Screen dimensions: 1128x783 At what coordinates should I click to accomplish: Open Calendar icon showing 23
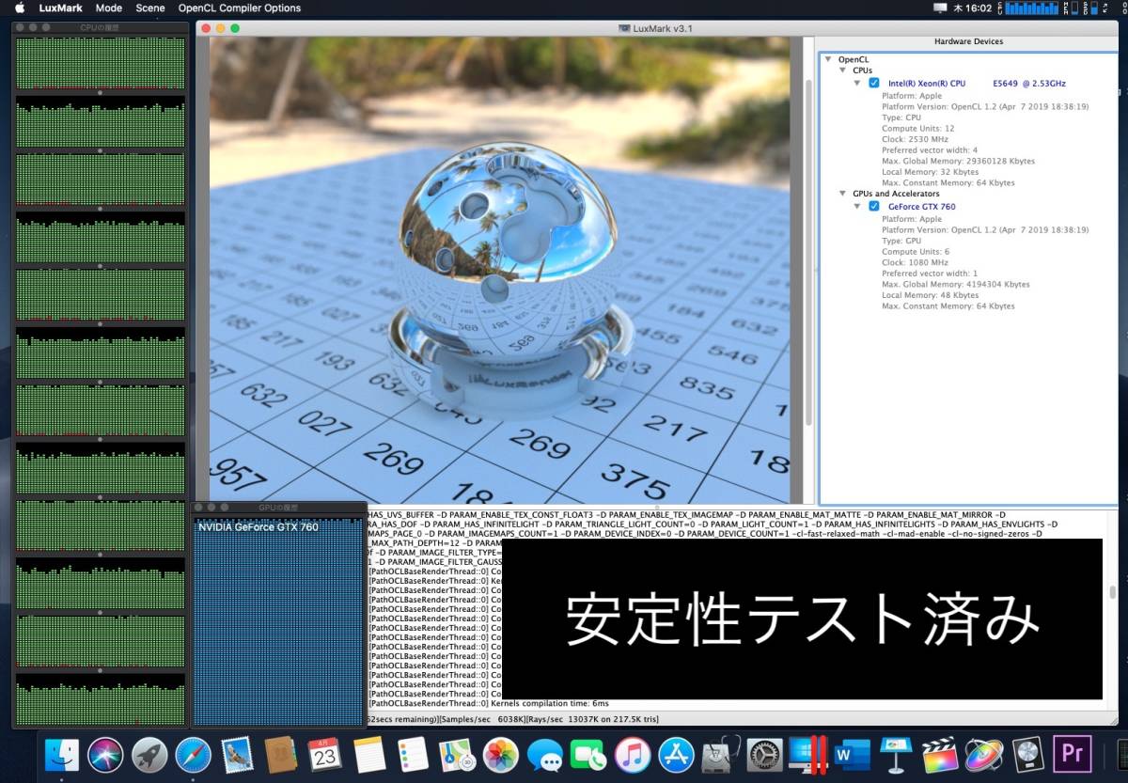point(324,754)
